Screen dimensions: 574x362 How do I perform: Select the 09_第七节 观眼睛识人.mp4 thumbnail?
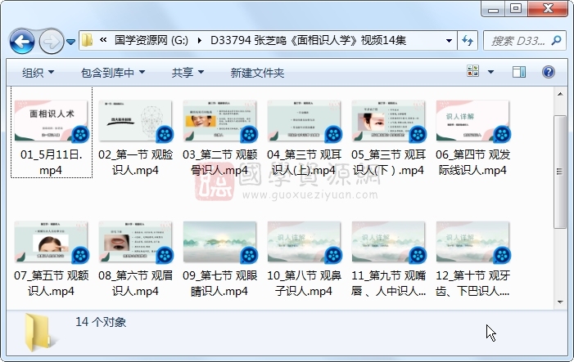[219, 242]
